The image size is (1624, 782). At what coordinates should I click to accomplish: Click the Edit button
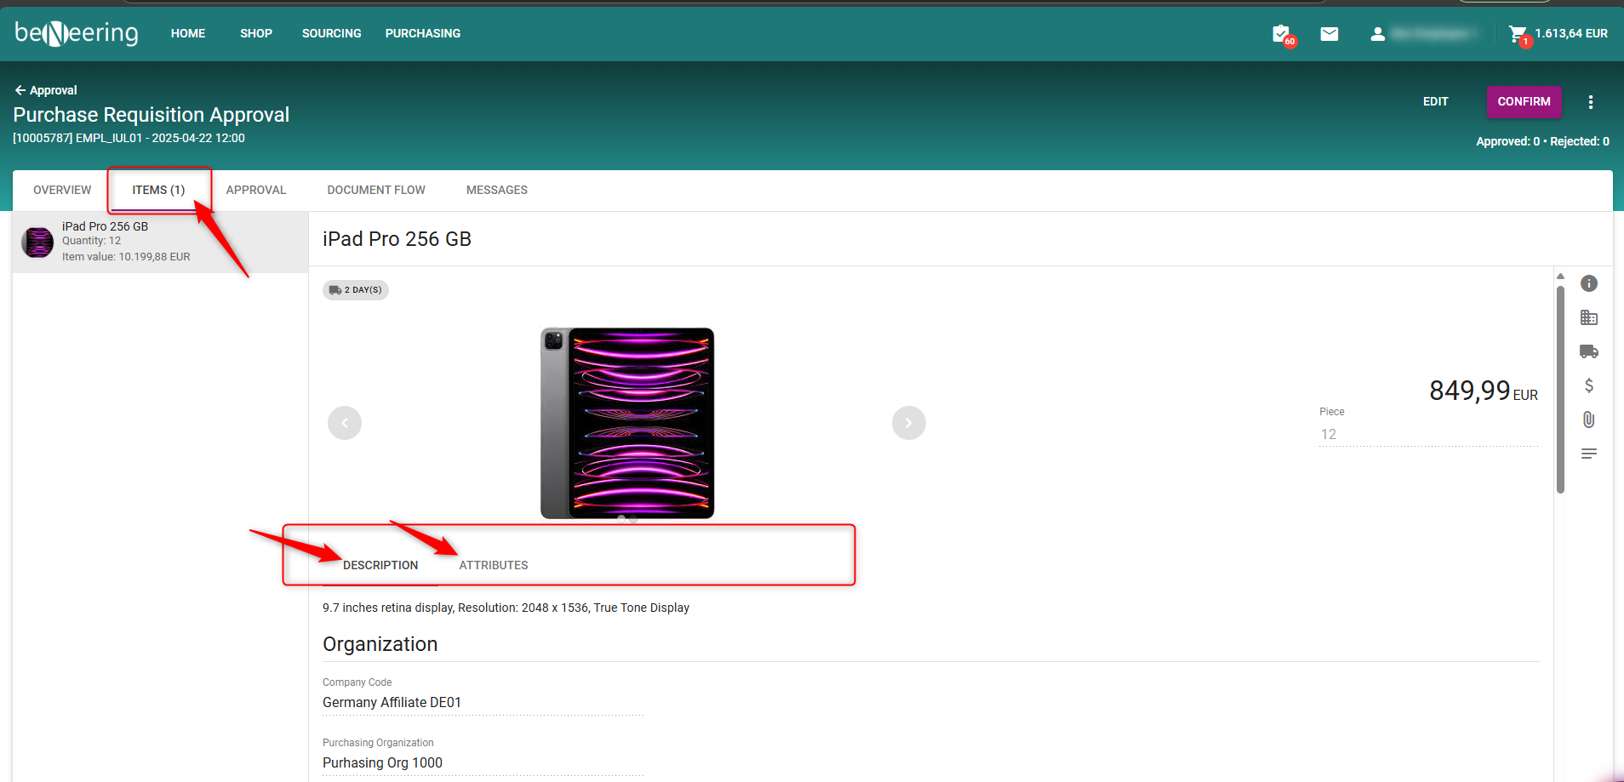coord(1435,101)
